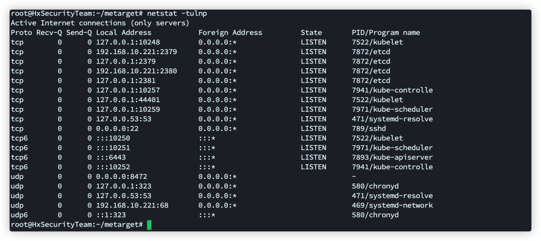Select the address '127.0.0.1:2381'
Screen dimensions: 541x241
[x=126, y=81]
